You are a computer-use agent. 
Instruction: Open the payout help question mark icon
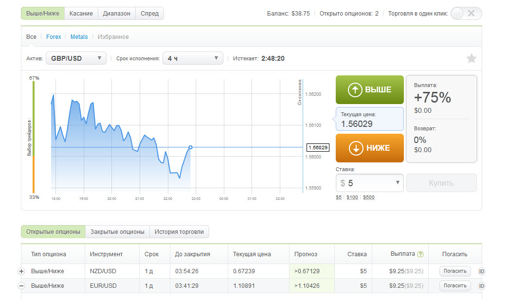pyautogui.click(x=420, y=254)
